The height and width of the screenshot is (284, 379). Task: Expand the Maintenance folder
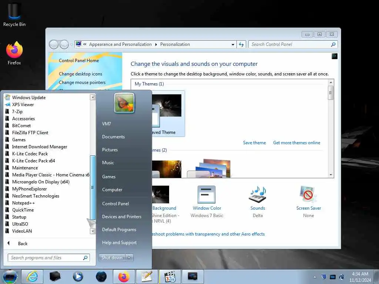point(25,168)
